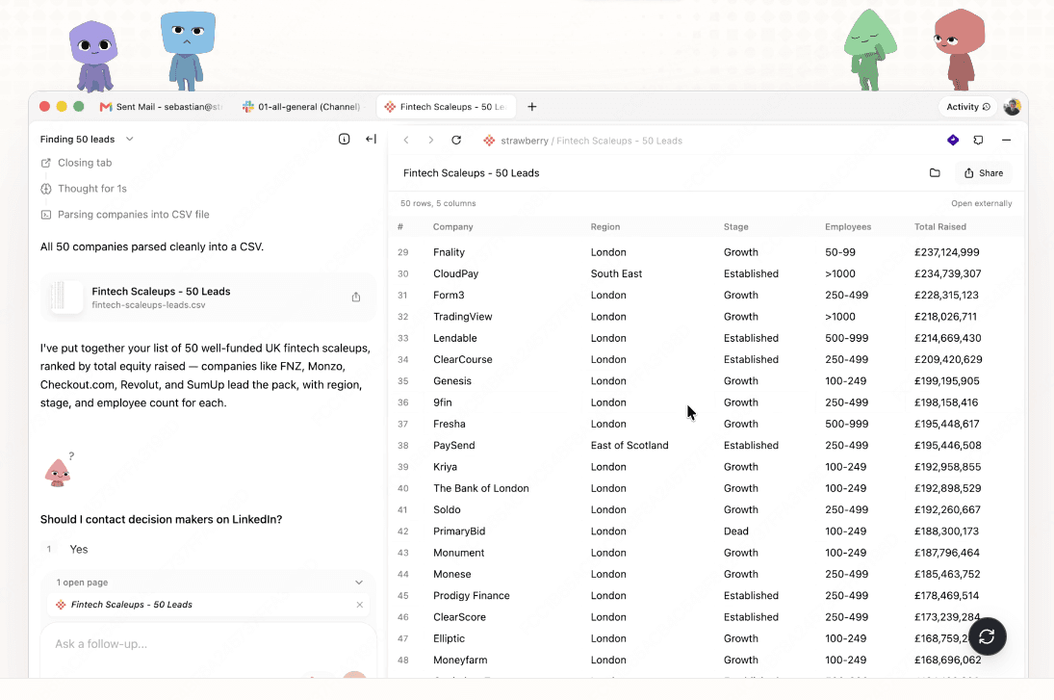Select the Prodigy Finance company cell

(472, 596)
